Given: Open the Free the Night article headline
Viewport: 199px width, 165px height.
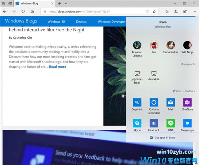Looking at the screenshot, I should [46, 30].
